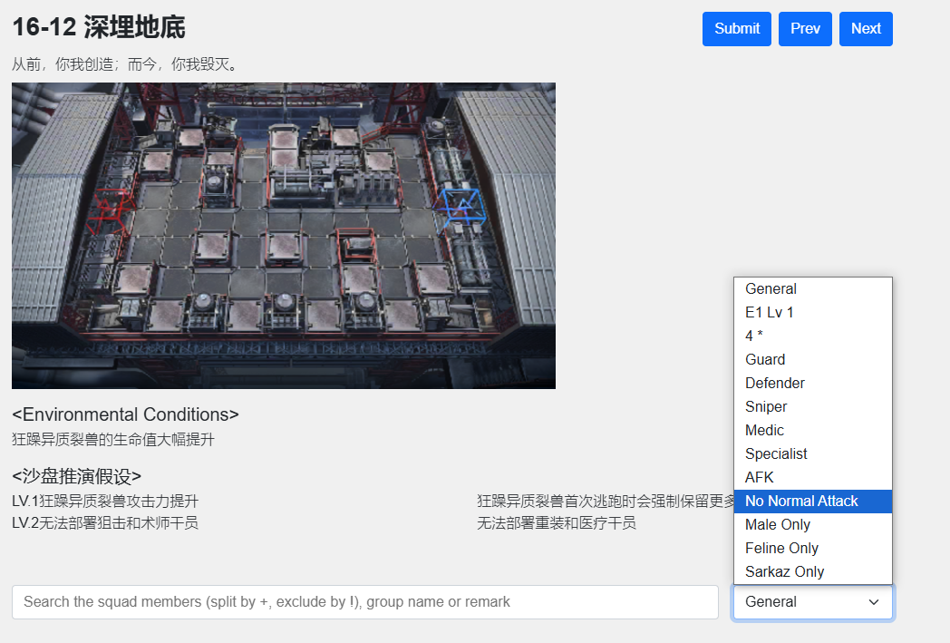This screenshot has height=643, width=950.
Task: Pick Specialist in the list
Action: (812, 454)
